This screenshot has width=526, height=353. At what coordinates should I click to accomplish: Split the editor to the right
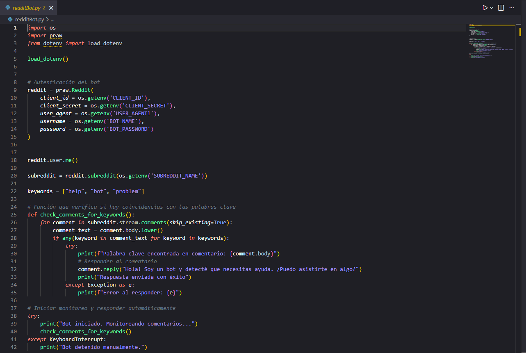pyautogui.click(x=501, y=8)
